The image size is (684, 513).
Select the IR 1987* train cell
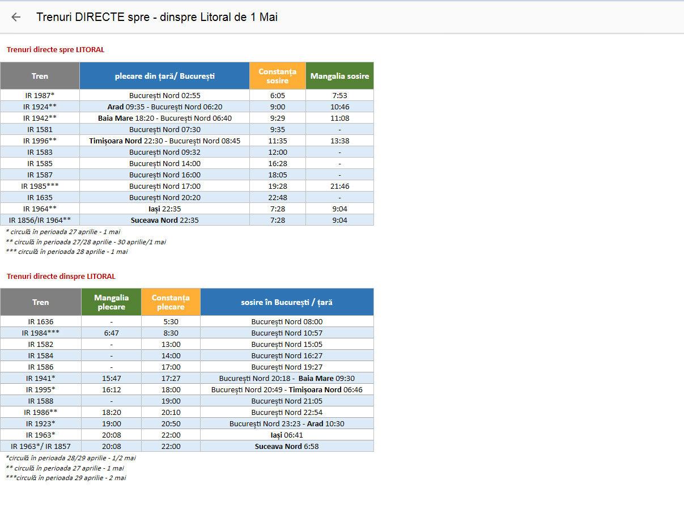tap(40, 95)
